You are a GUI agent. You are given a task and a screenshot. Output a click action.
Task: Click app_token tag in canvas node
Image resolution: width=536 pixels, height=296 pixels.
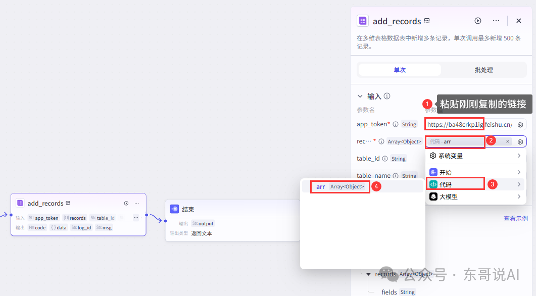tap(44, 218)
